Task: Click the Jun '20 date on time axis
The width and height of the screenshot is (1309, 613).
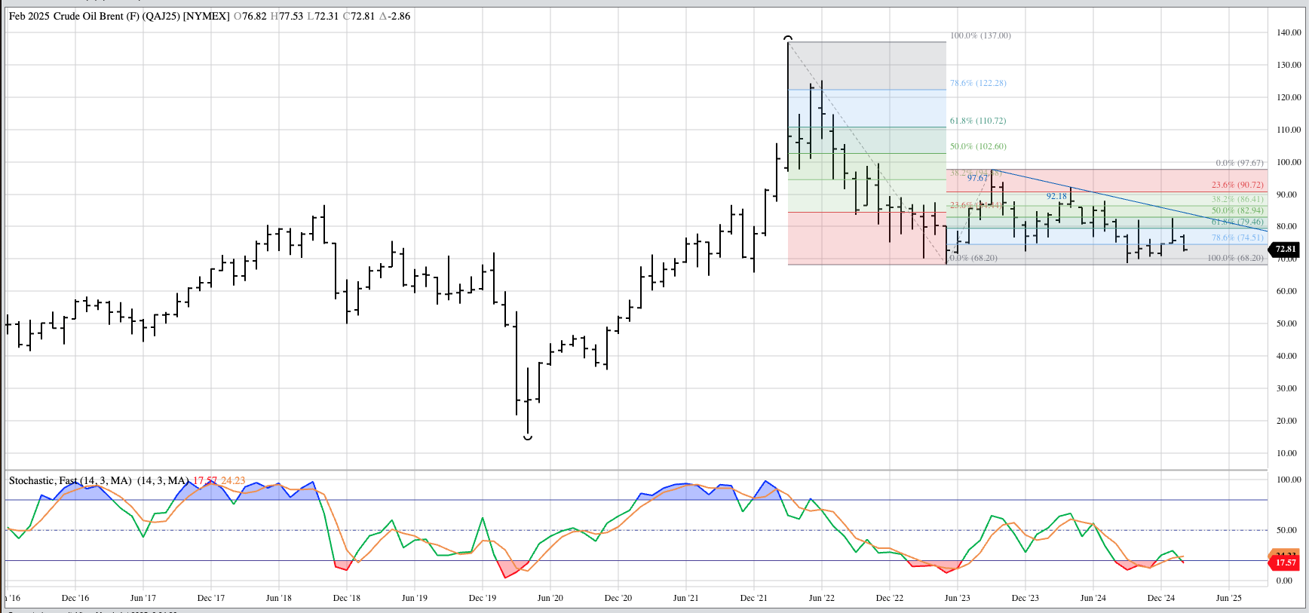Action: click(x=550, y=598)
